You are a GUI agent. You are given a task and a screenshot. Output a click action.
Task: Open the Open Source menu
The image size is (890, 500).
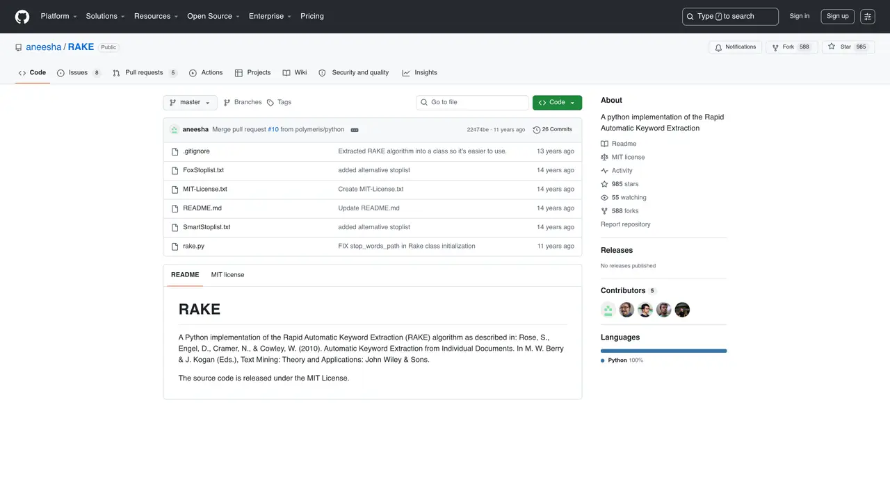pyautogui.click(x=213, y=17)
